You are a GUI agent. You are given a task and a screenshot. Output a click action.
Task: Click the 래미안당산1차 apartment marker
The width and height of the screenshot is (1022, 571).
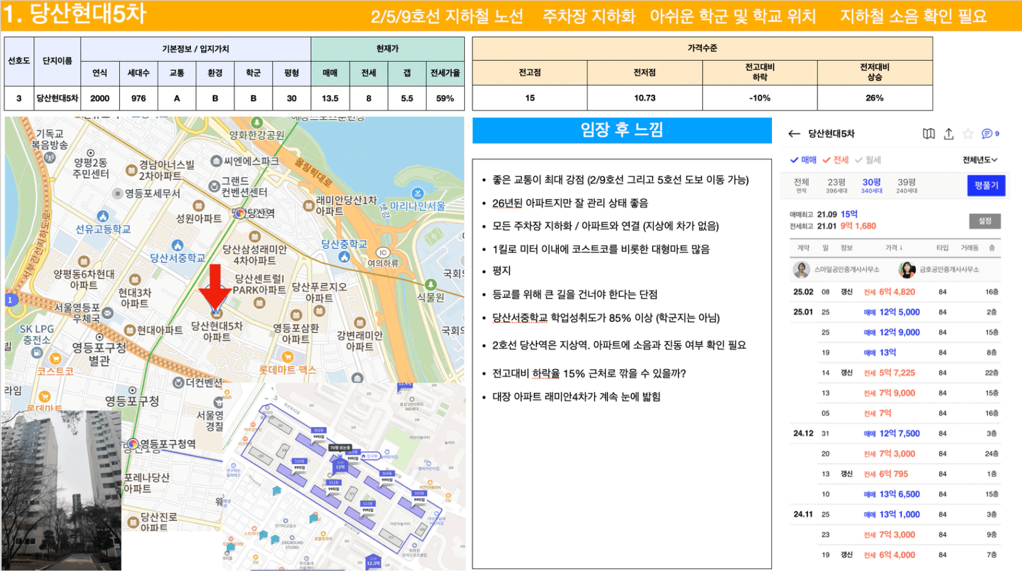(308, 205)
